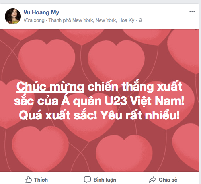Select the 'Bình luận' comment button label
The width and height of the screenshot is (201, 184).
point(105,180)
